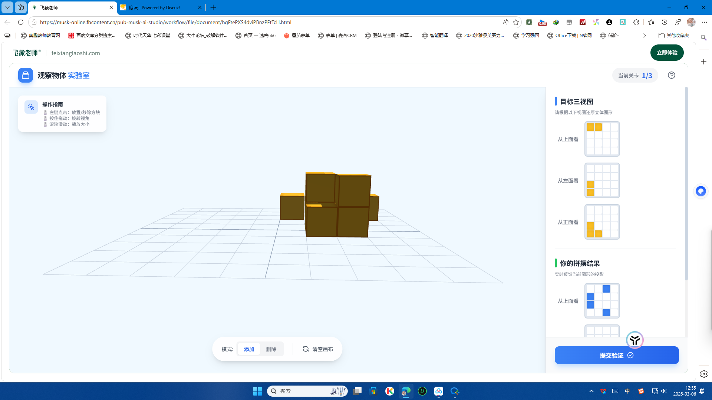Click the floating Y assistant icon
712x400 pixels.
634,340
